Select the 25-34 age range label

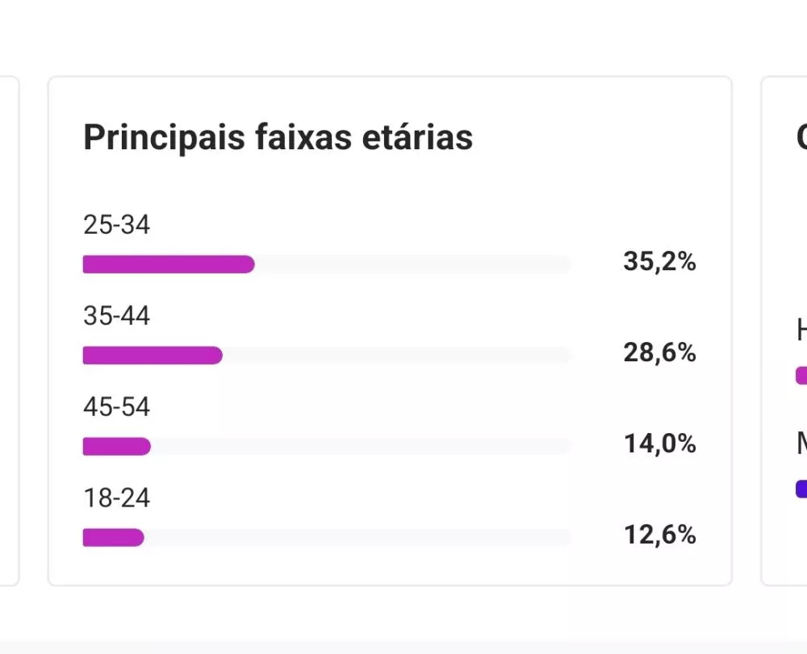[116, 225]
